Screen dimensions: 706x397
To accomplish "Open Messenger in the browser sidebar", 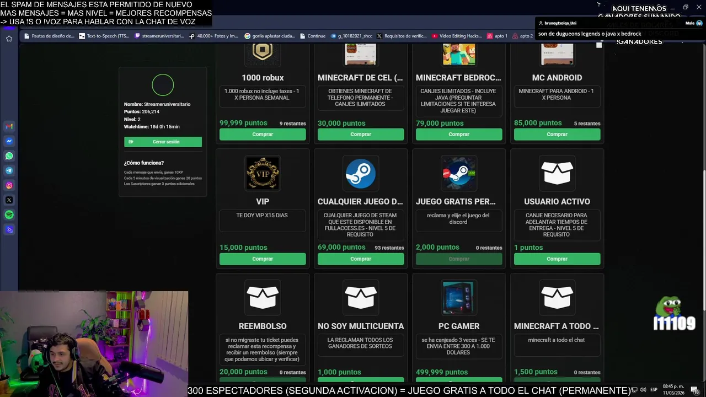I will [x=9, y=141].
